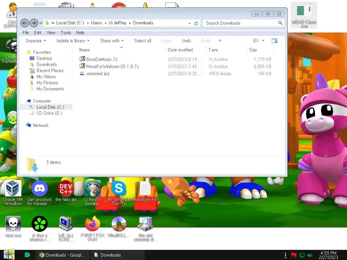Sort files by the Name column
The image size is (347, 260).
(121, 50)
